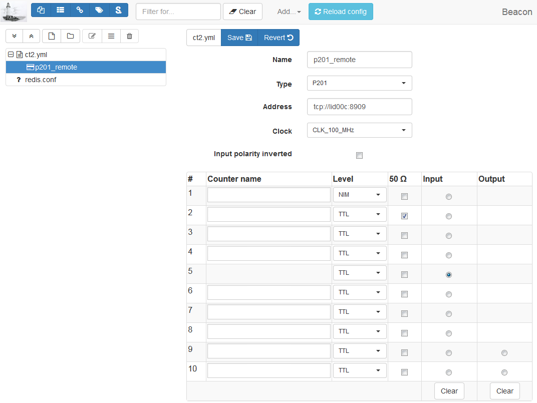Click counter name field for channel 4
This screenshot has height=403, width=537.
click(x=269, y=253)
